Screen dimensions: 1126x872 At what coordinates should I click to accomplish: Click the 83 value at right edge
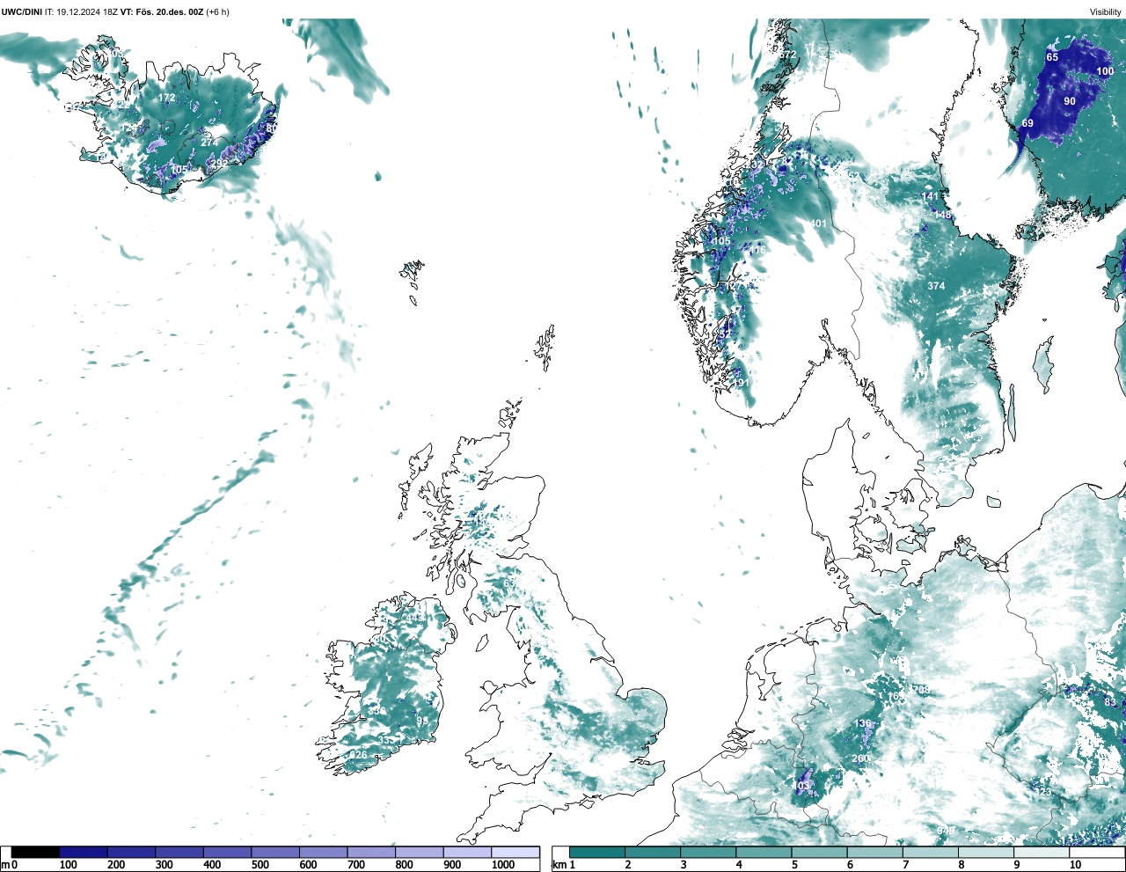[1110, 703]
